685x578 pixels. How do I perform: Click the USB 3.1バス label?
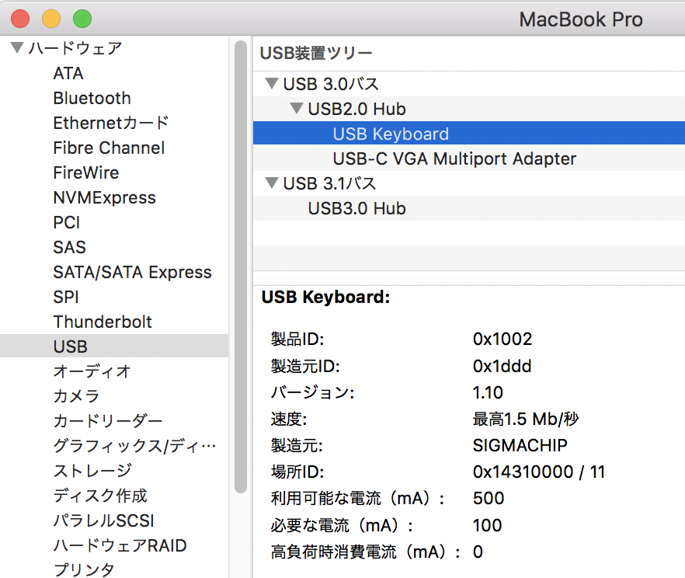tap(329, 183)
